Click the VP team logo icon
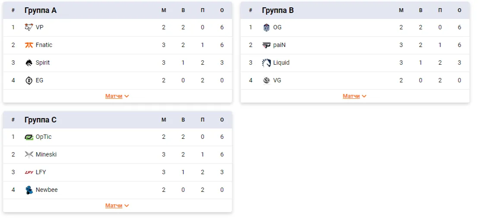The width and height of the screenshot is (481, 219). click(x=28, y=27)
